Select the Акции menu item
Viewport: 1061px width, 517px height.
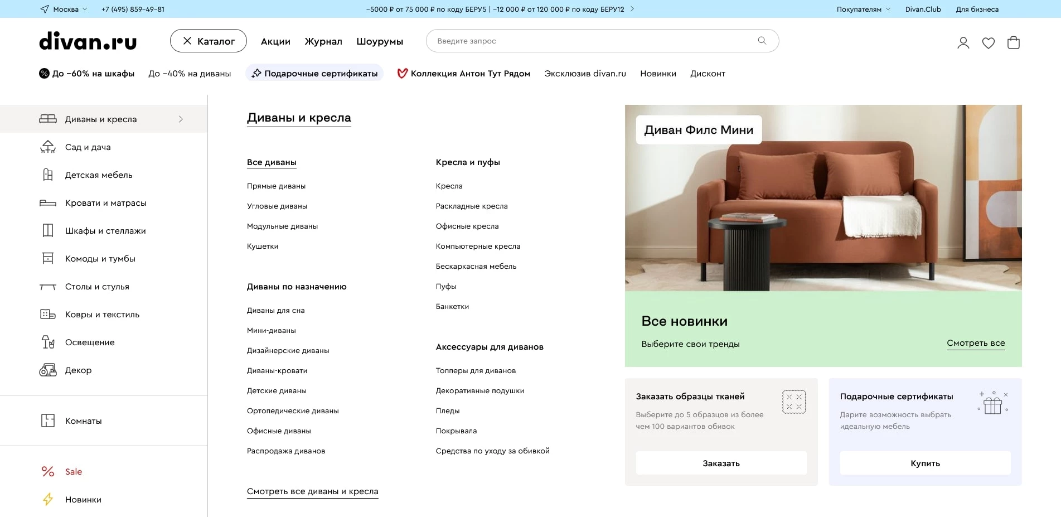point(275,41)
